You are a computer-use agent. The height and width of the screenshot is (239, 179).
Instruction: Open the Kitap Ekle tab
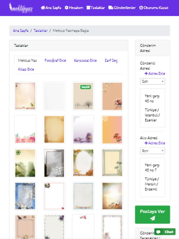pos(26,69)
